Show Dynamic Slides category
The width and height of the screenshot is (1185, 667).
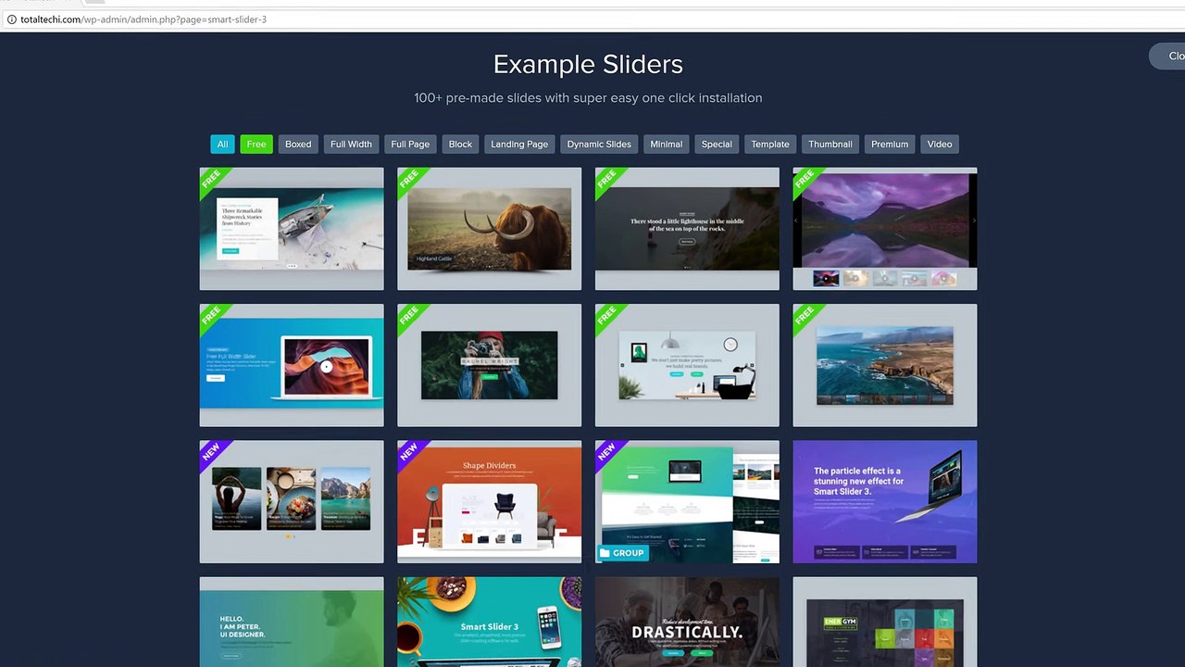599,144
